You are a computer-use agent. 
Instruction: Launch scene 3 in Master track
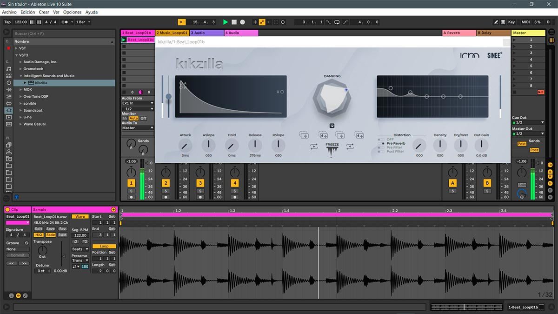pos(514,53)
